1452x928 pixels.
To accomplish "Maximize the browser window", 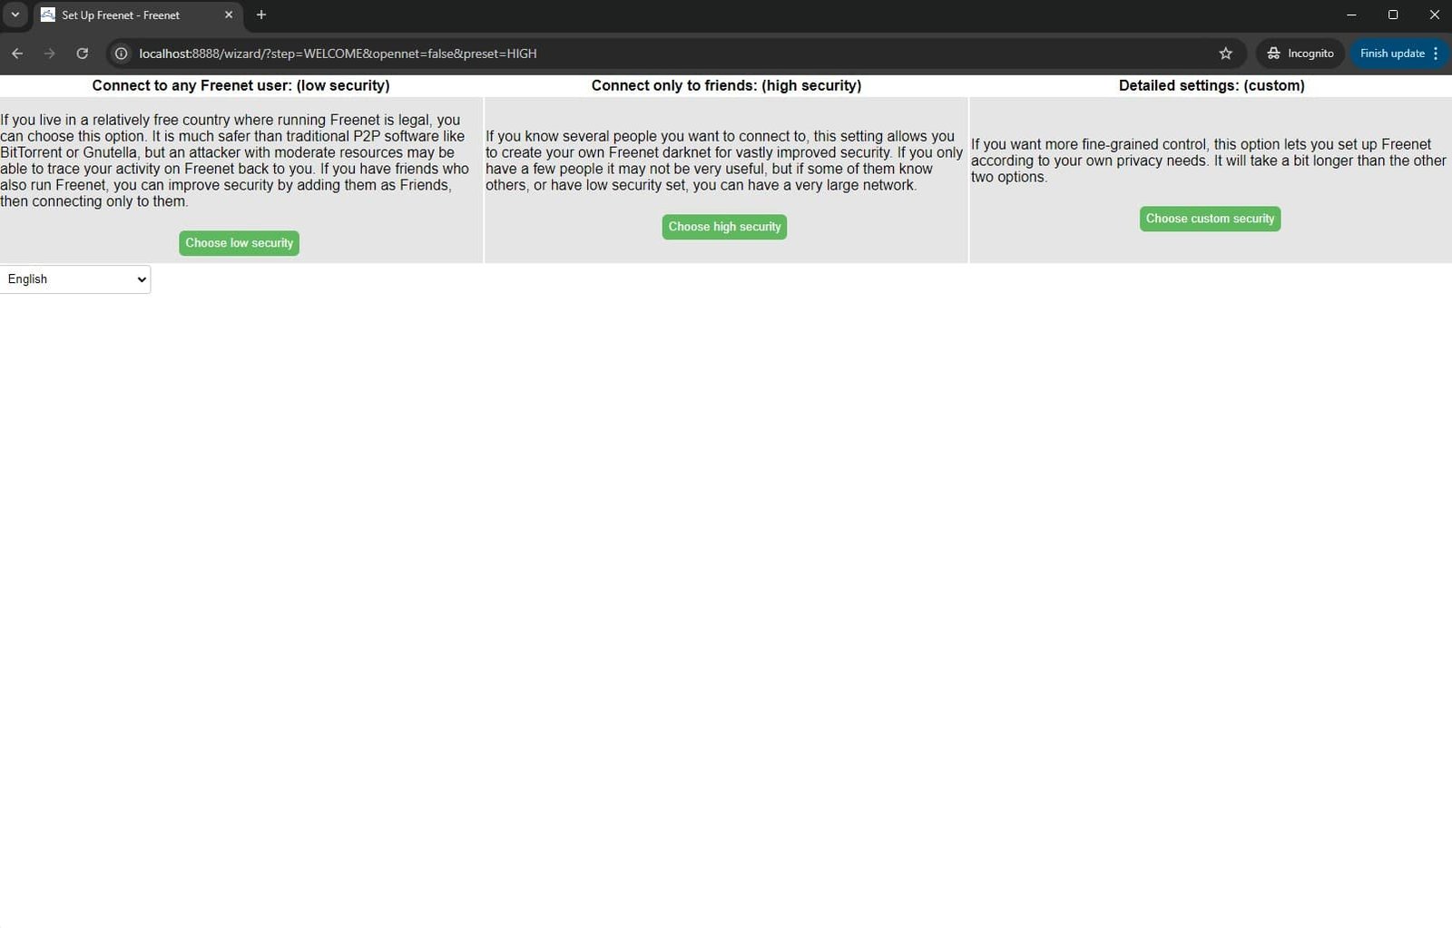I will click(1393, 15).
